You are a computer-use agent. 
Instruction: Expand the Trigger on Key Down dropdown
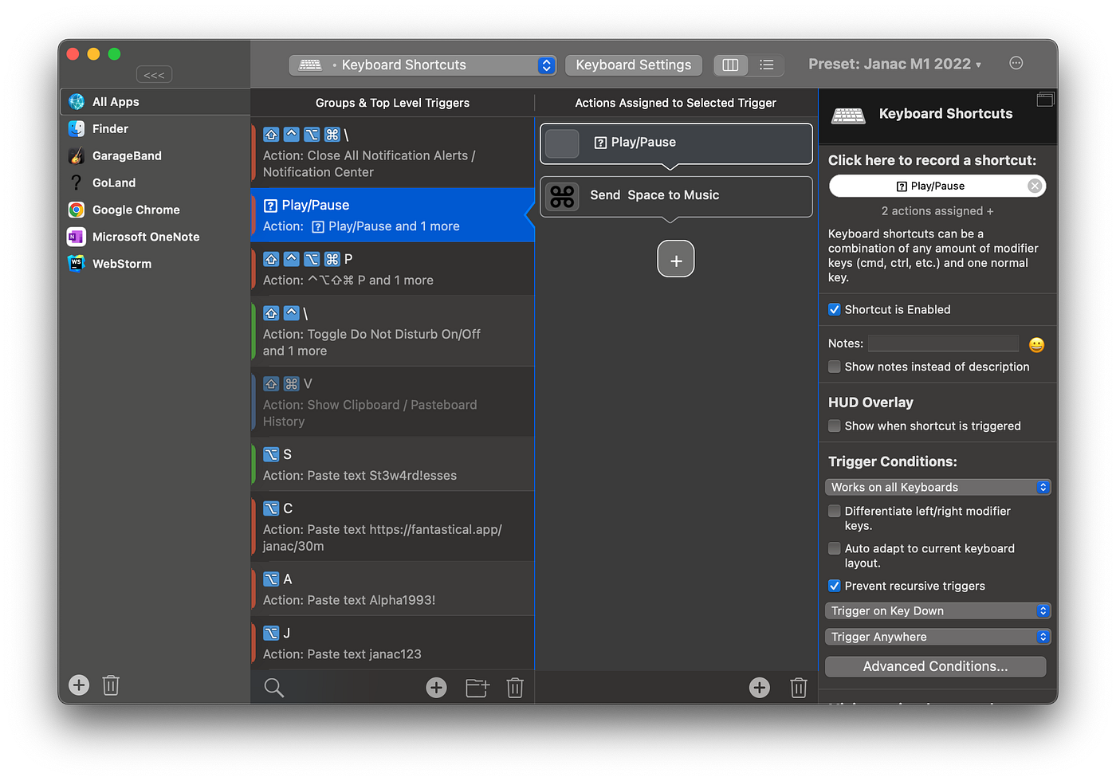pyautogui.click(x=938, y=610)
